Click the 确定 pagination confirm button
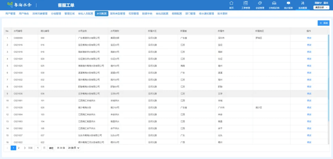This screenshot has height=159, width=333. click(x=51, y=148)
